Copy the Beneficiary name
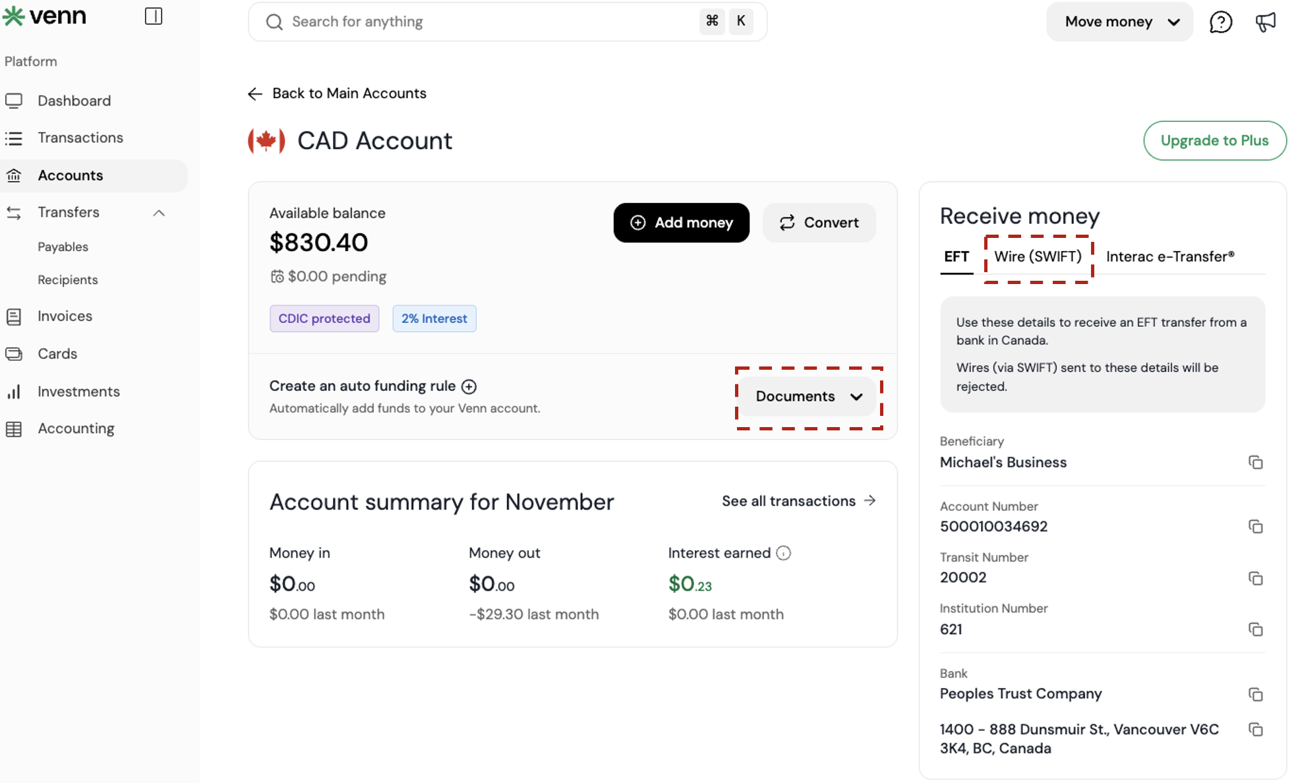1296x783 pixels. (1255, 462)
